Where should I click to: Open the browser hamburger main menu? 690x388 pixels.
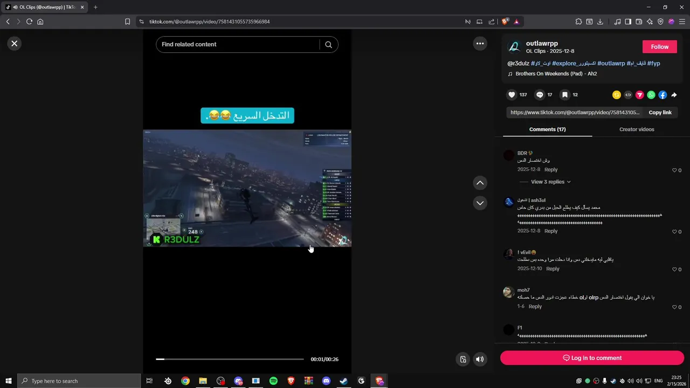point(682,22)
